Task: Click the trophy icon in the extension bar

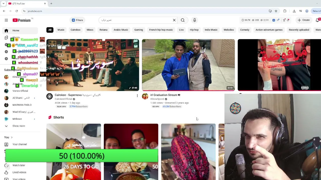Action: pos(284,20)
